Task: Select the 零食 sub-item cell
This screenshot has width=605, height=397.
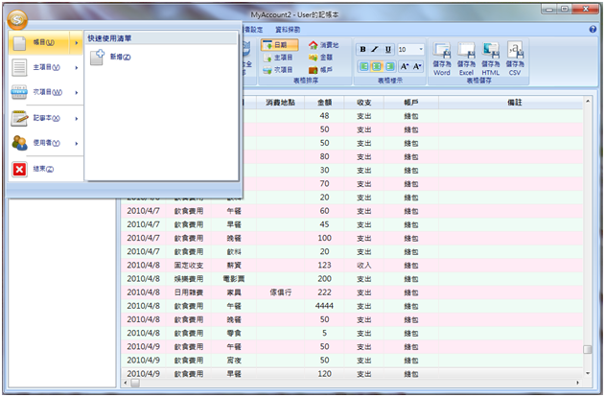Action: coord(234,334)
